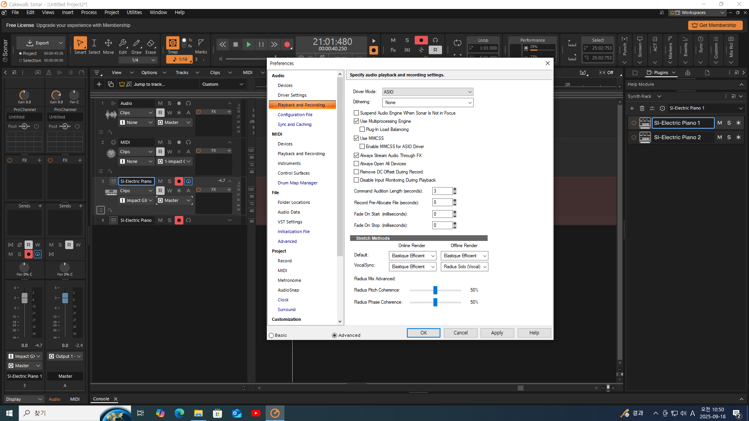Open VocalSync Offline Render dropdown
Viewport: 749px width, 421px height.
[x=464, y=267]
